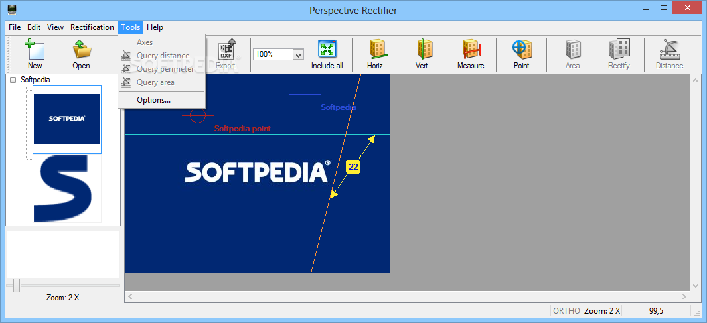The width and height of the screenshot is (707, 323).
Task: Collapse the Softpedia tree node
Action: [13, 80]
